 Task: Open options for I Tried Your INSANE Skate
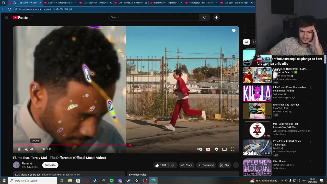coord(310,142)
